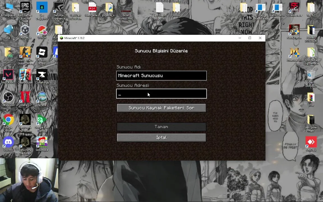Screen dimensions: 323x202
Task: Open Google Play Games icon
Action: tap(42, 123)
